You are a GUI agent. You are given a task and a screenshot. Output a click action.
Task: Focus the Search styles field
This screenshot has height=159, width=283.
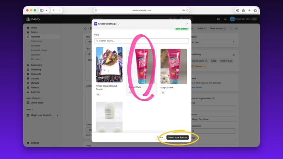[141, 41]
